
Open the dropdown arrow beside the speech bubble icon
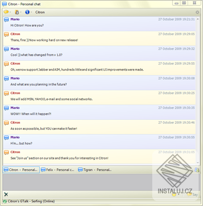pyautogui.click(x=10, y=12)
